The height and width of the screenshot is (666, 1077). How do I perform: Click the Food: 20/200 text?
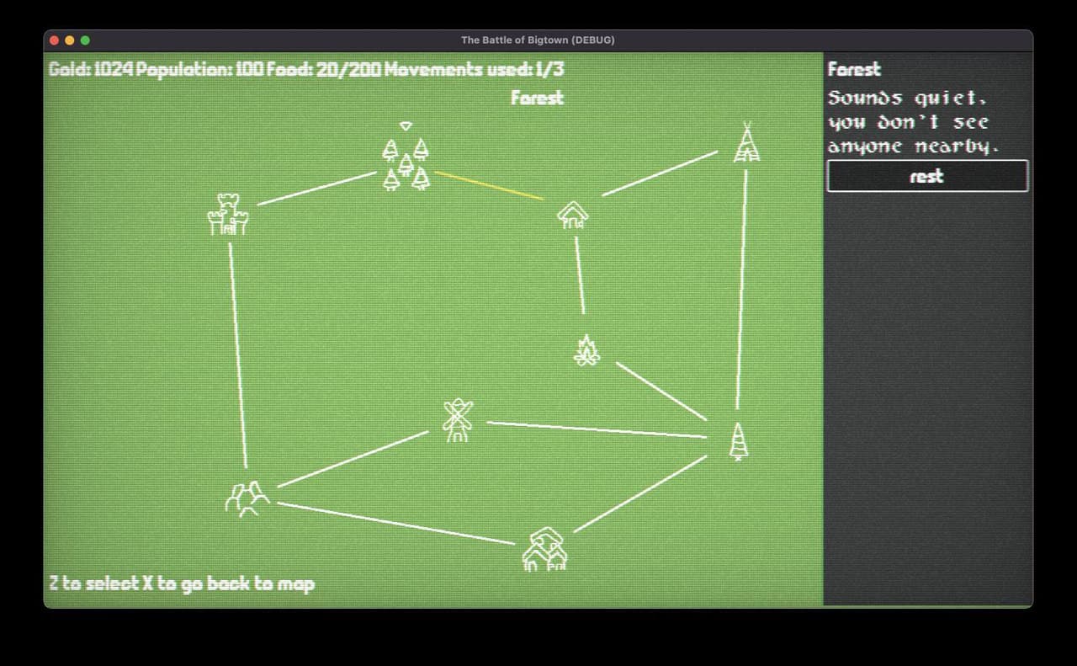pos(324,69)
